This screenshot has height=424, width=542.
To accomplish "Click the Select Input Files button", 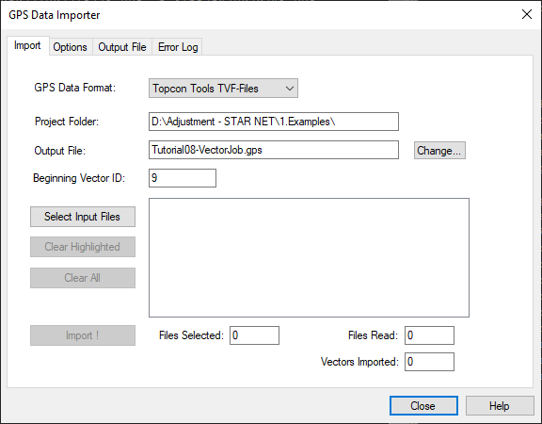I will (x=83, y=217).
